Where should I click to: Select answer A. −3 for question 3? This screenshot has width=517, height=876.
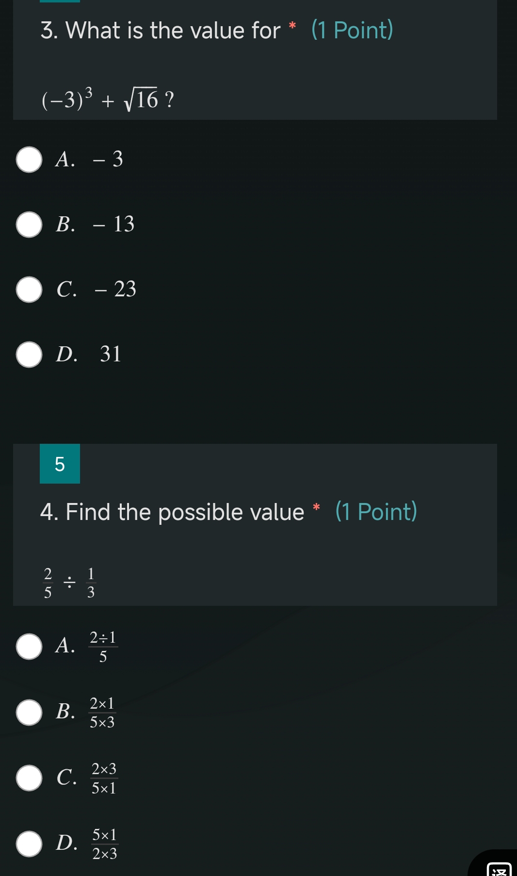click(28, 160)
